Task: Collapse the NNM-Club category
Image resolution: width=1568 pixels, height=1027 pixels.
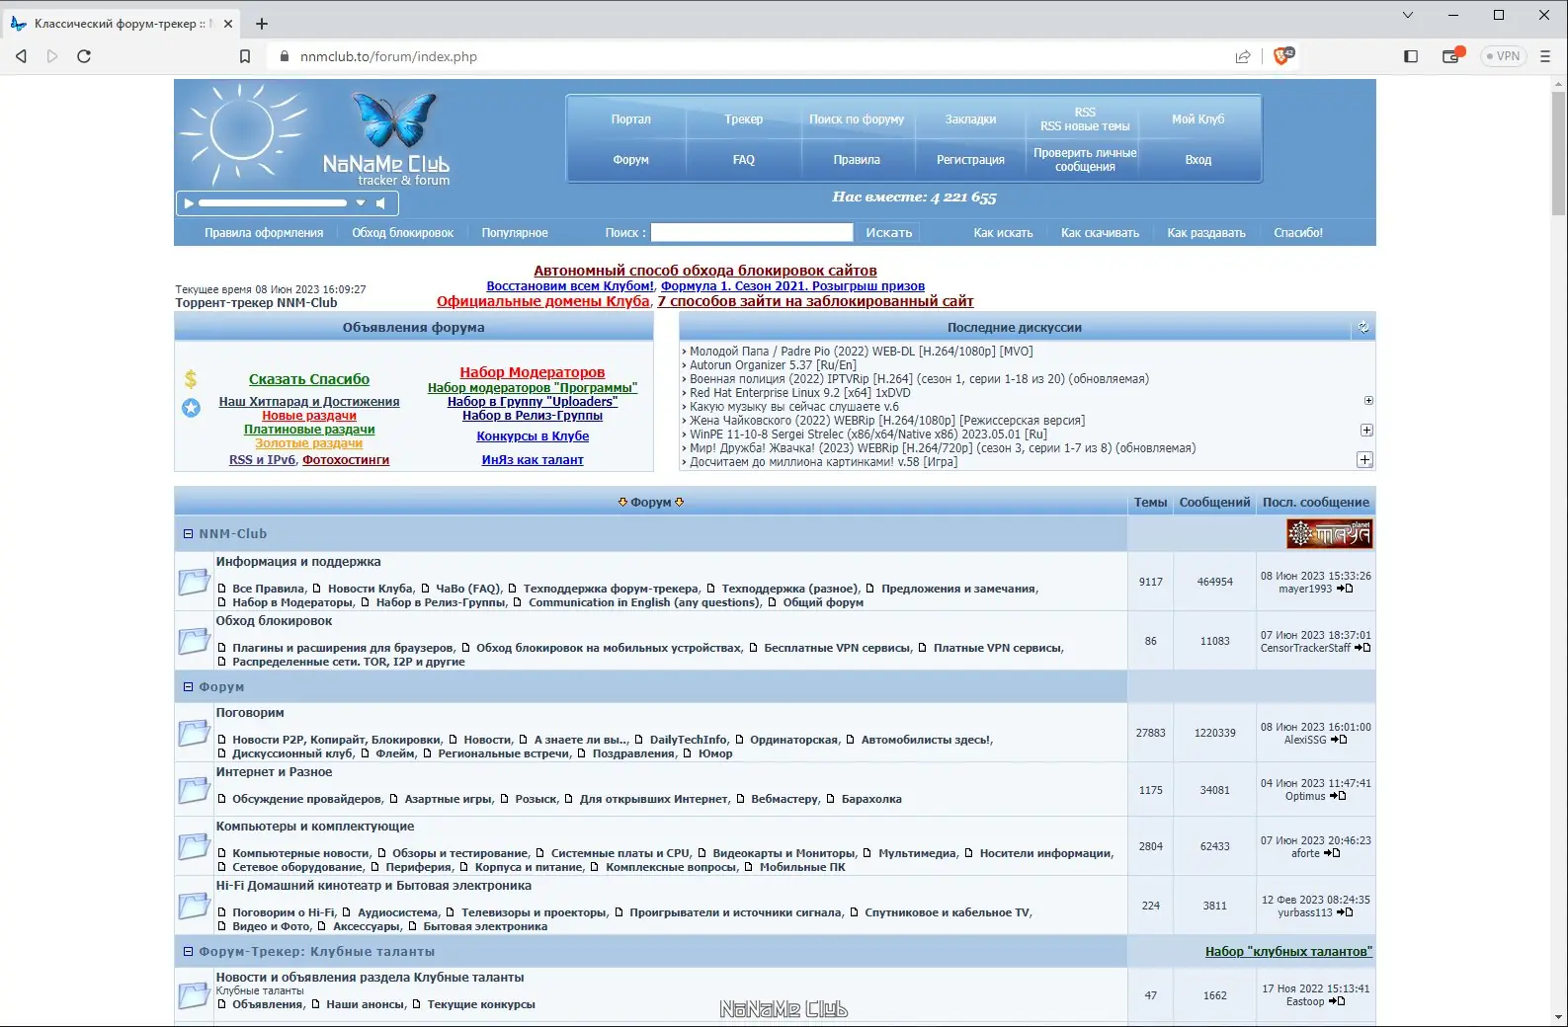Action: tap(188, 533)
